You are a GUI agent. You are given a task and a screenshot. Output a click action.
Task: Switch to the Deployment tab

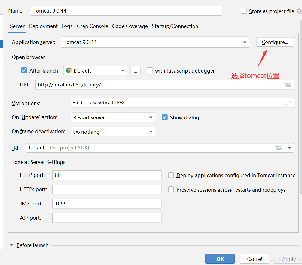43,26
